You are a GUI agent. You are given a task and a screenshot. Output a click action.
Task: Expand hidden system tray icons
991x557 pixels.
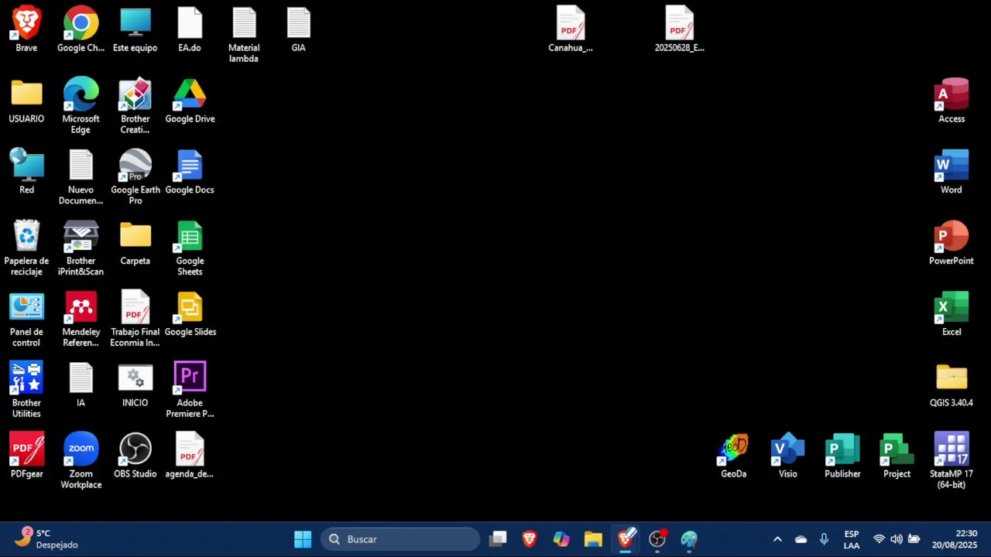(777, 539)
